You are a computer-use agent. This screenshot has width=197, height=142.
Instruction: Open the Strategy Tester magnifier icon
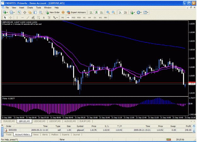point(41,12)
